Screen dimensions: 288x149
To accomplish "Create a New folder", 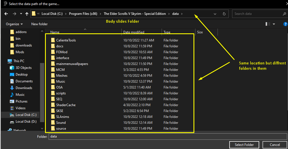I will click(x=39, y=24).
